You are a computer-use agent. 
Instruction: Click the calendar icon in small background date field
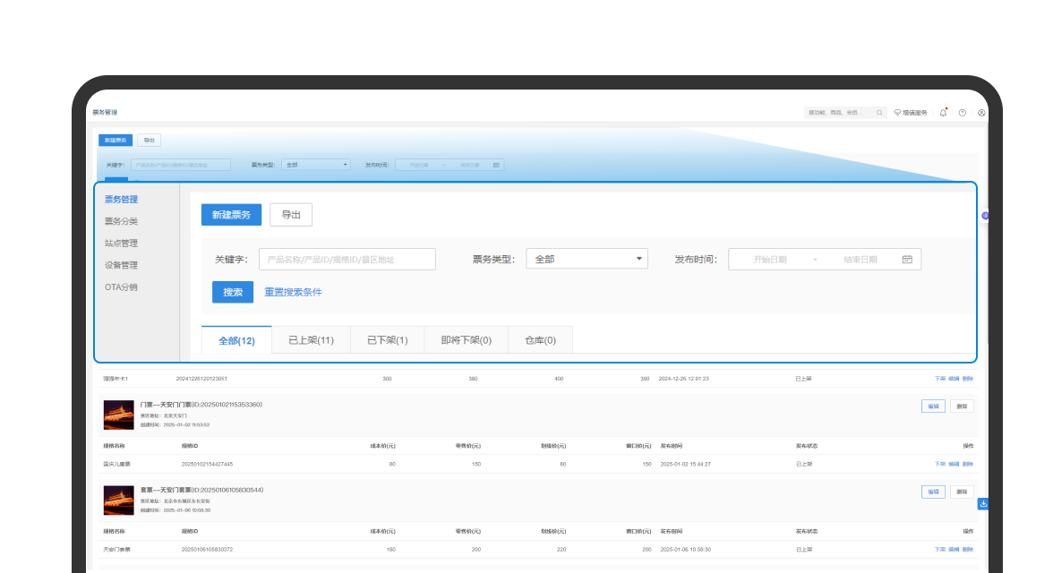[496, 165]
